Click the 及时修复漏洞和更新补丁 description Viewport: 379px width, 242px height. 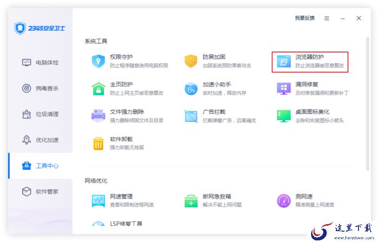coord(322,93)
